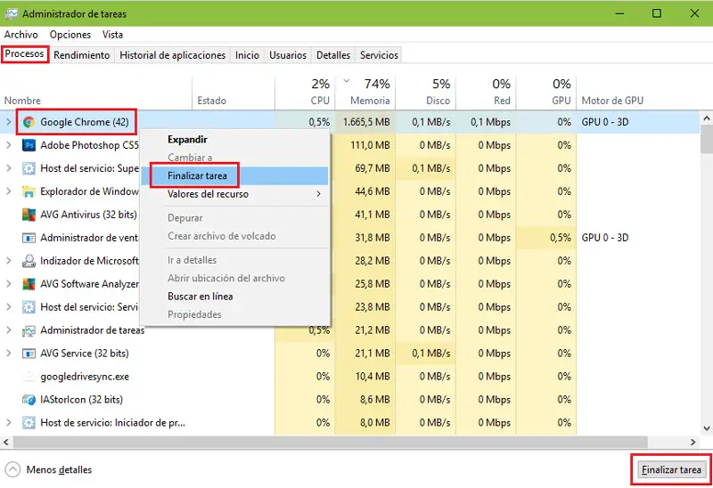
Task: Click the Task Manager title bar icon
Action: pos(11,13)
